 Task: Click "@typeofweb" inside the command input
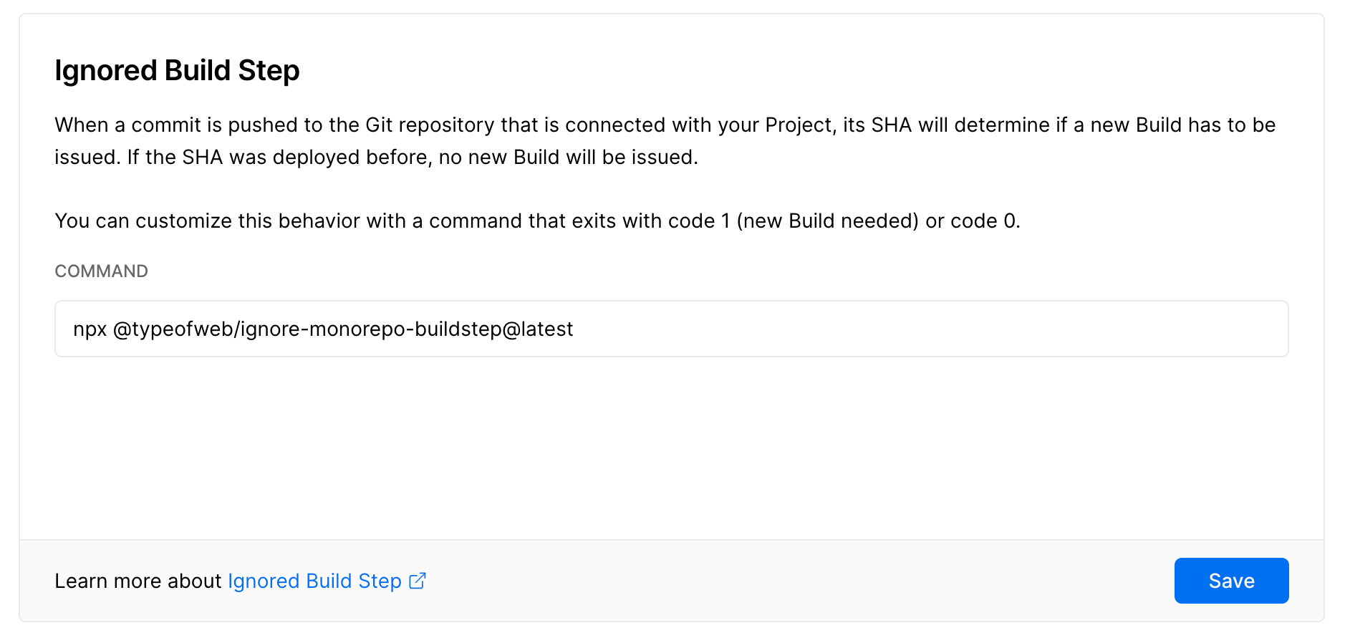(173, 329)
